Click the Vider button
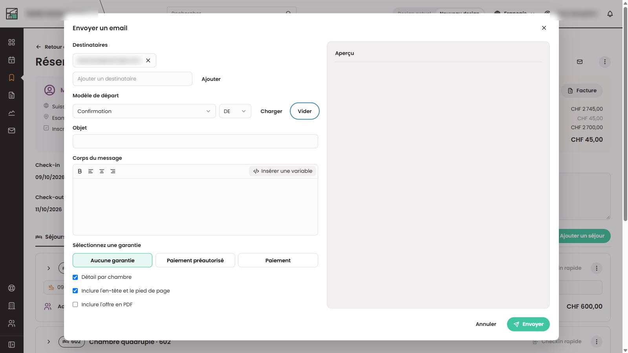The height and width of the screenshot is (353, 628). click(x=305, y=111)
